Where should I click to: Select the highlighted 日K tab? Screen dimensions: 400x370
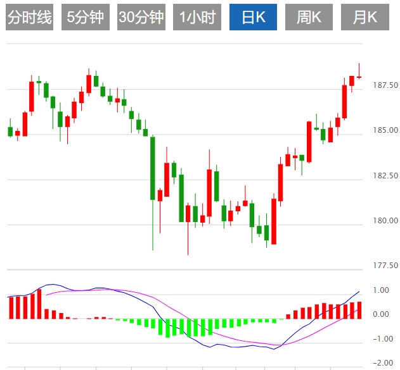253,18
